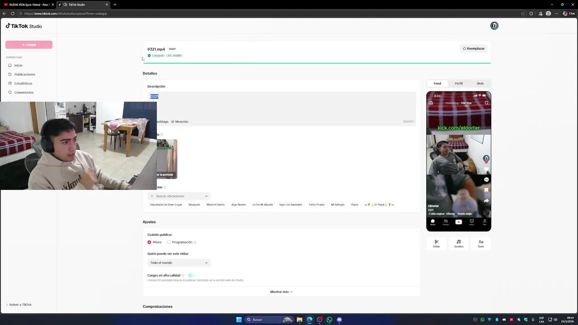Screen dimensions: 578x325
Task: Open the Todo el mundo visibility dropdown
Action: (x=179, y=263)
